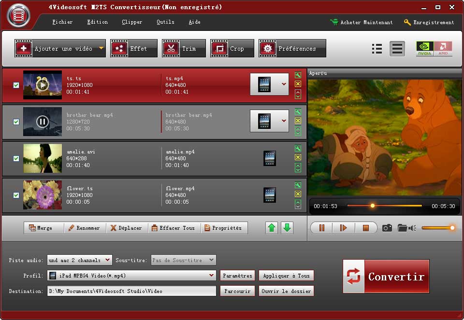464x320 pixels.
Task: Mute audio with the speaker icon
Action: click(x=412, y=228)
